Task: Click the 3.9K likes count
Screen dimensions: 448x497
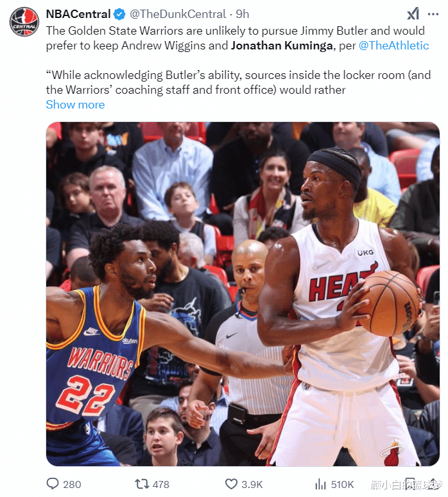Action: coord(252,484)
